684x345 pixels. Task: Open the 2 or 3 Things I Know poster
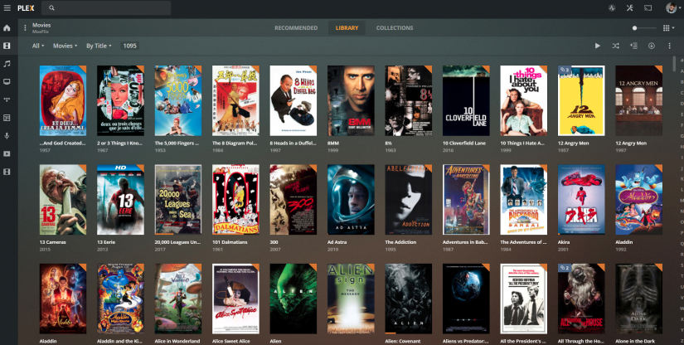click(120, 100)
